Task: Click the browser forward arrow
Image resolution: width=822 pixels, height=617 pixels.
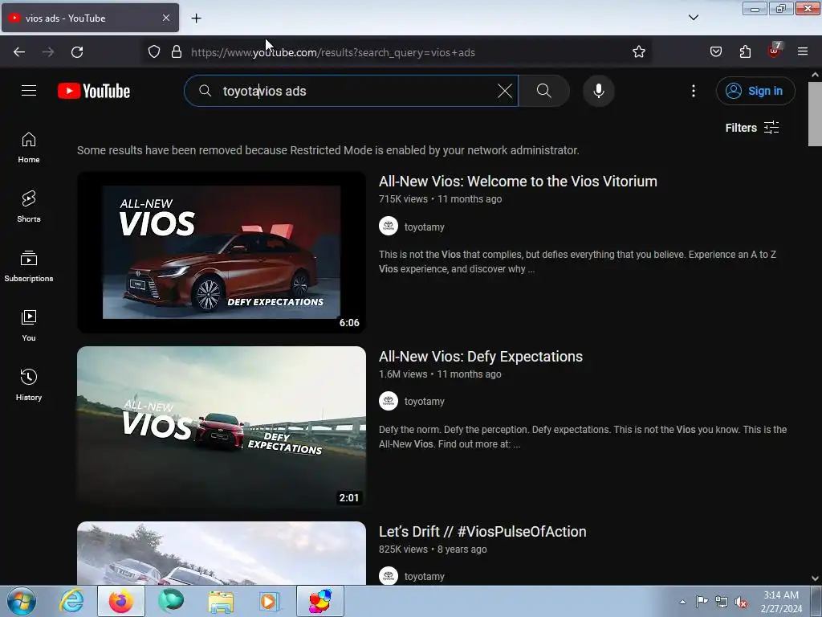Action: 48,52
